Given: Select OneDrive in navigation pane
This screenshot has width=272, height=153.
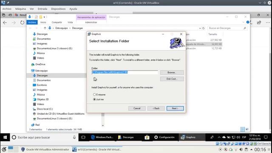Looking at the screenshot, I should (40, 64).
